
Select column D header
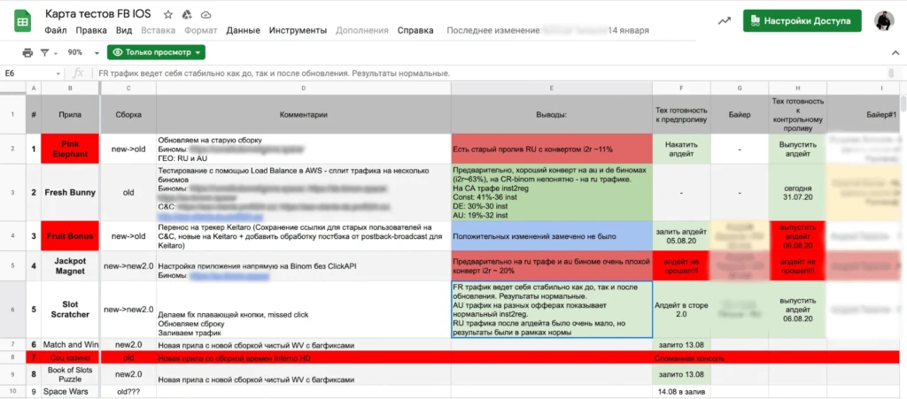pyautogui.click(x=303, y=88)
